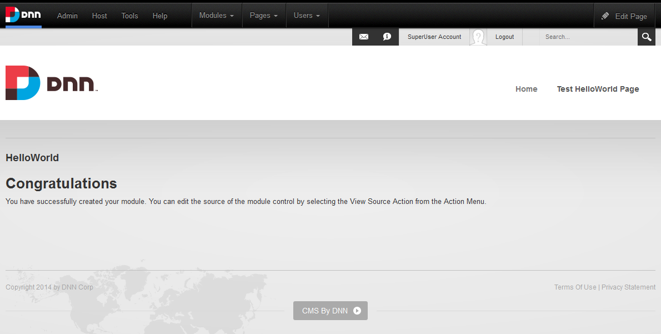Screen dimensions: 661x334
Task: Open the messages envelope icon
Action: coord(364,37)
